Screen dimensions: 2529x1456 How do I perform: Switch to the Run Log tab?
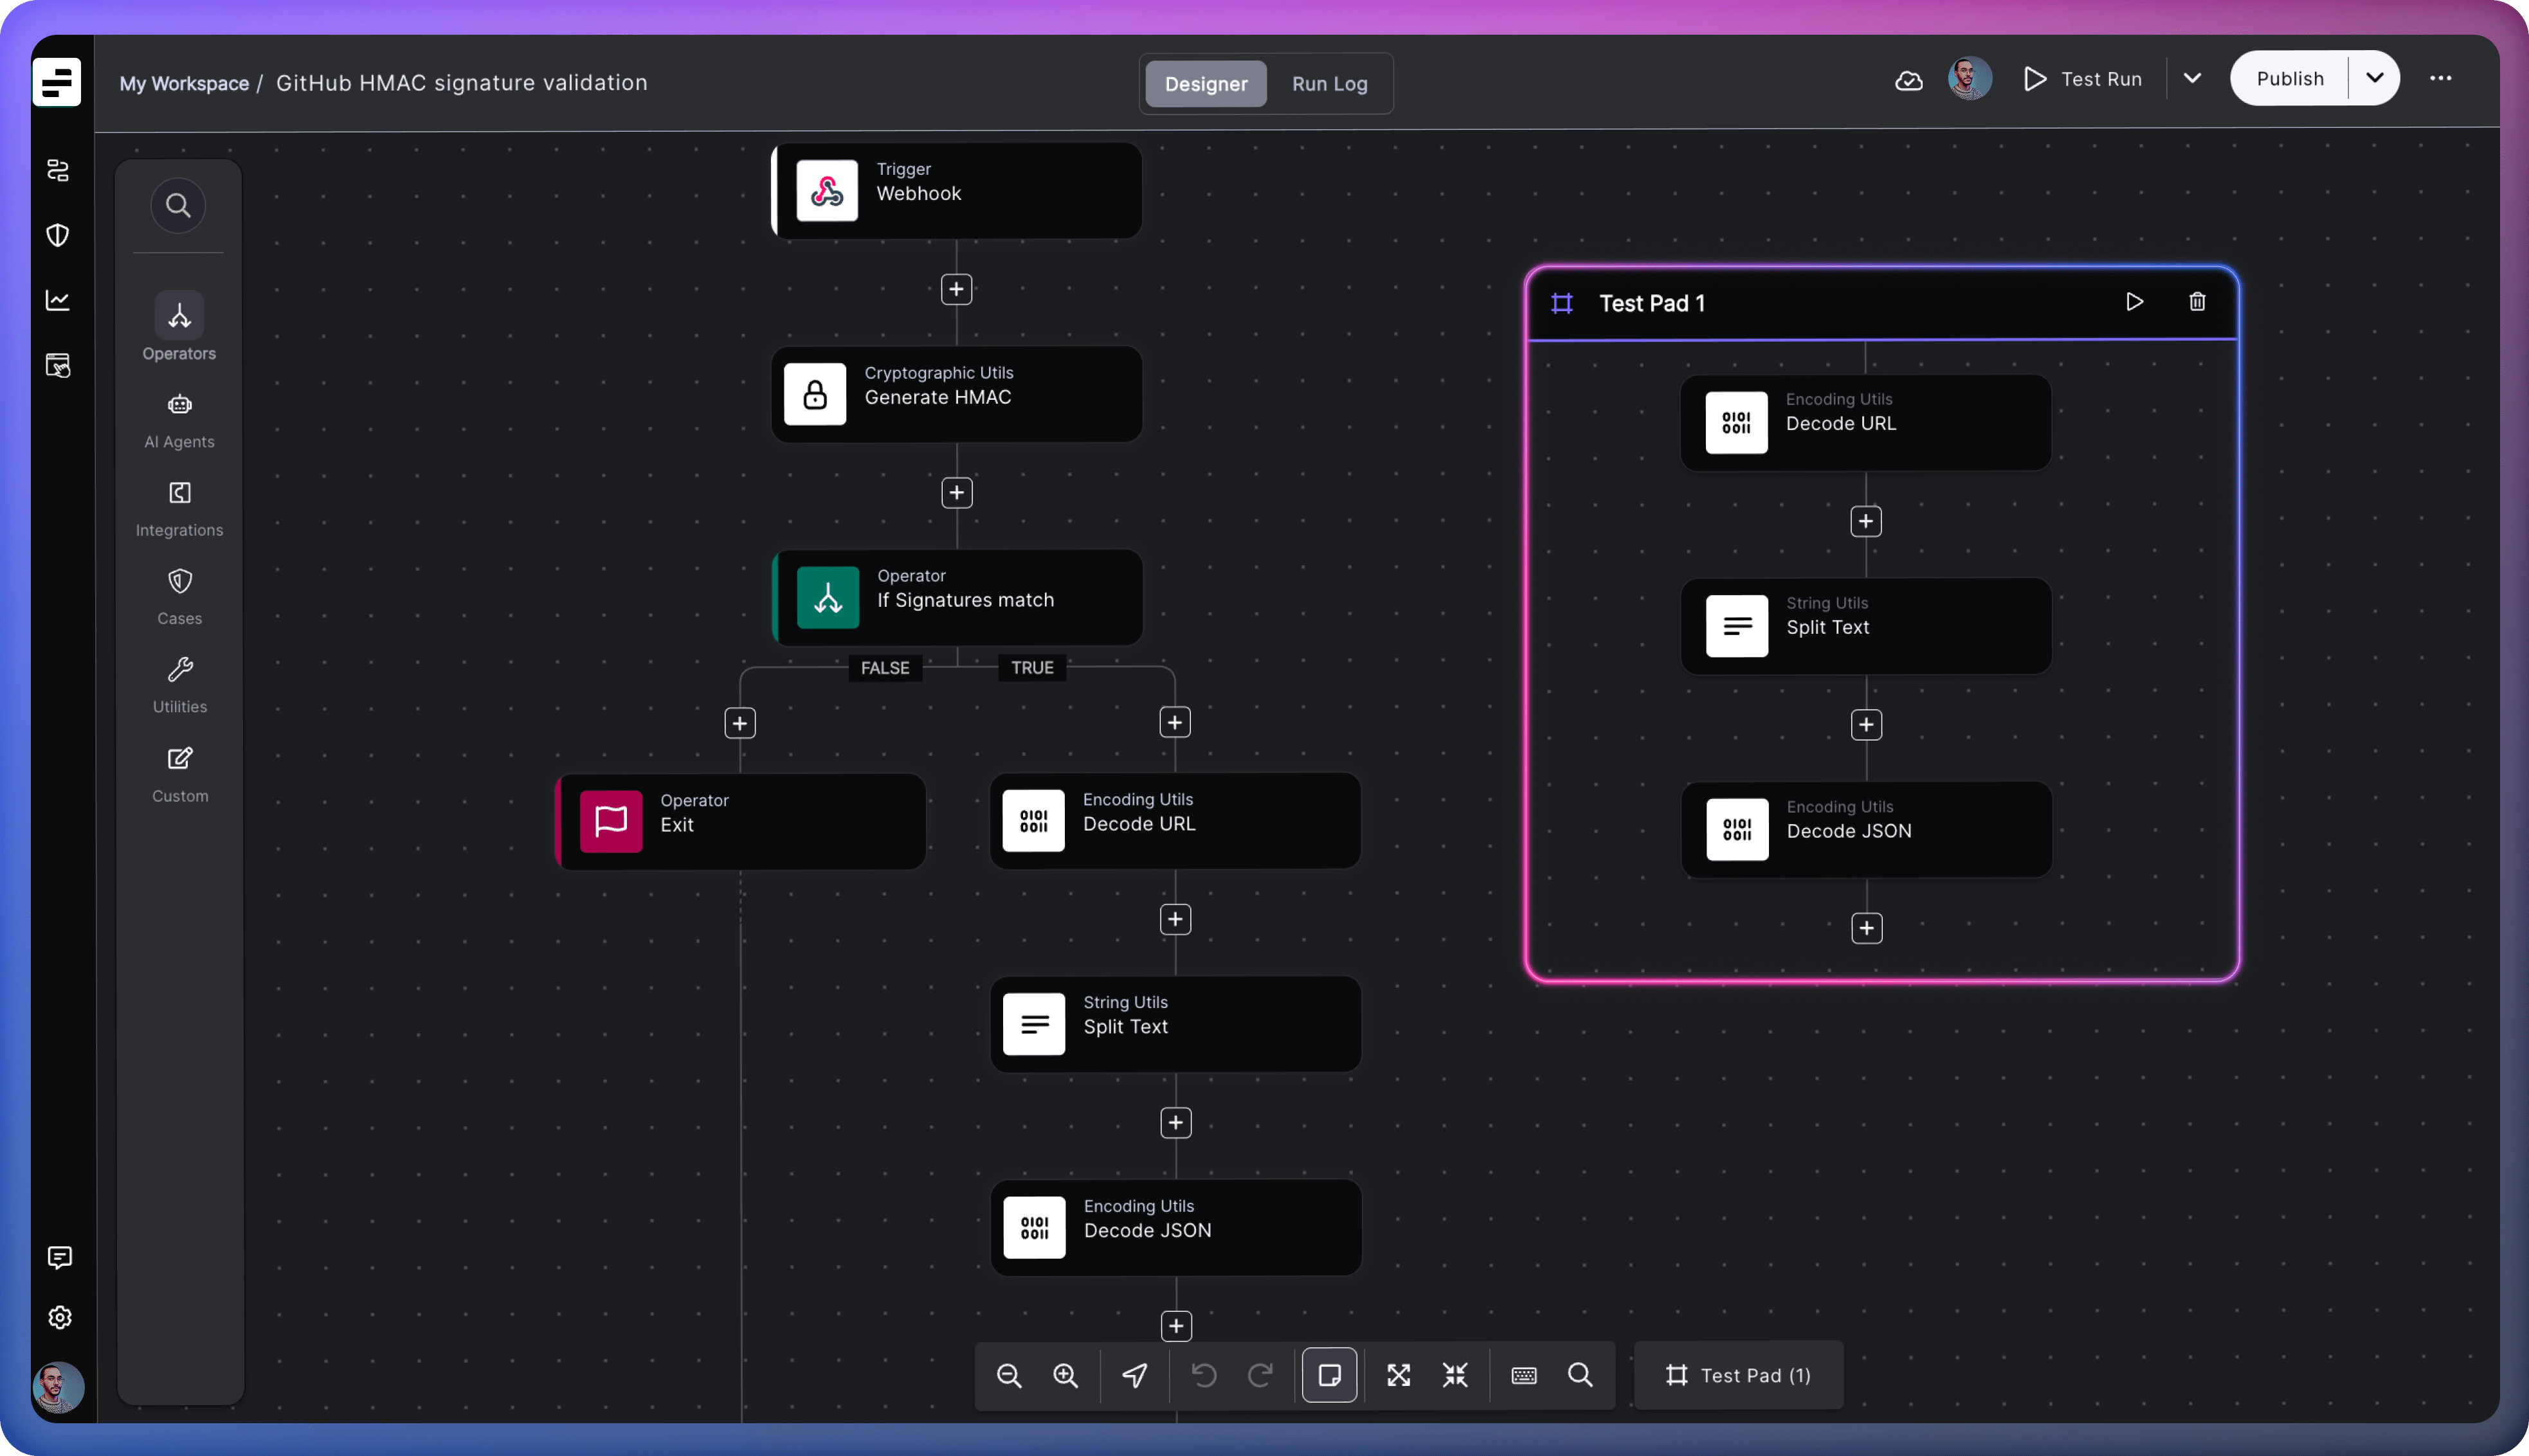click(1329, 84)
